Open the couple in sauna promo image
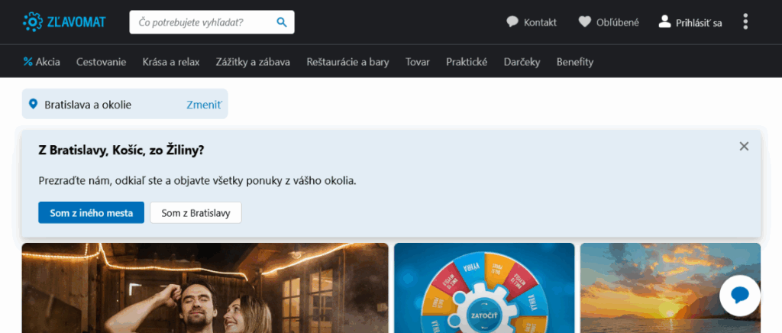 [205, 288]
